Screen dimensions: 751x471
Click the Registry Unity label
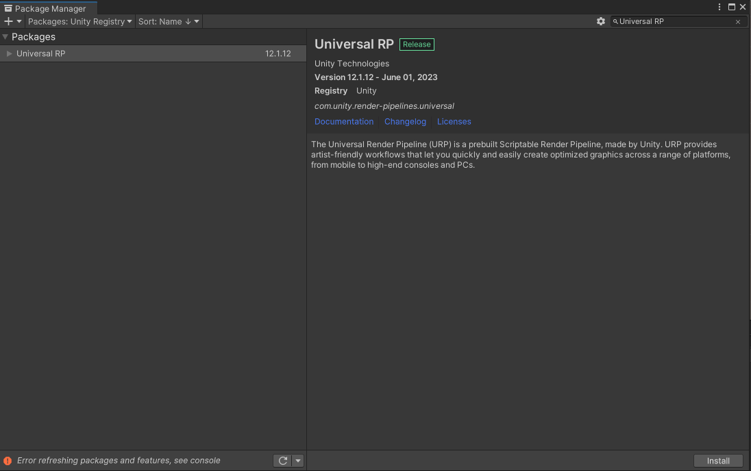click(x=345, y=91)
